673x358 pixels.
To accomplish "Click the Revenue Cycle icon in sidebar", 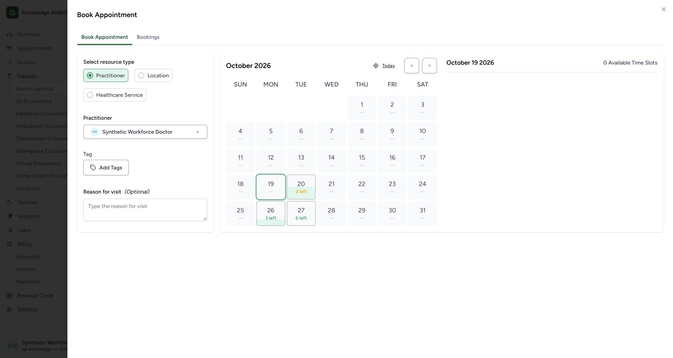I will click(9, 295).
